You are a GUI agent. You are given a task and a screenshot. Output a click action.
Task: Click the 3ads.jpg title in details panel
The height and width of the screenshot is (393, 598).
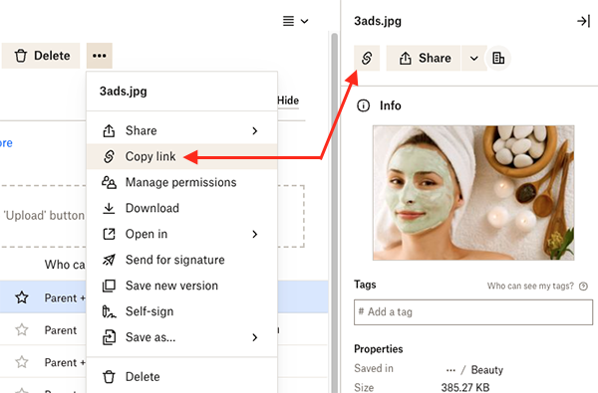point(378,21)
